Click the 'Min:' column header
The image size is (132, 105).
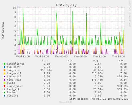pyautogui.click(x=71, y=61)
